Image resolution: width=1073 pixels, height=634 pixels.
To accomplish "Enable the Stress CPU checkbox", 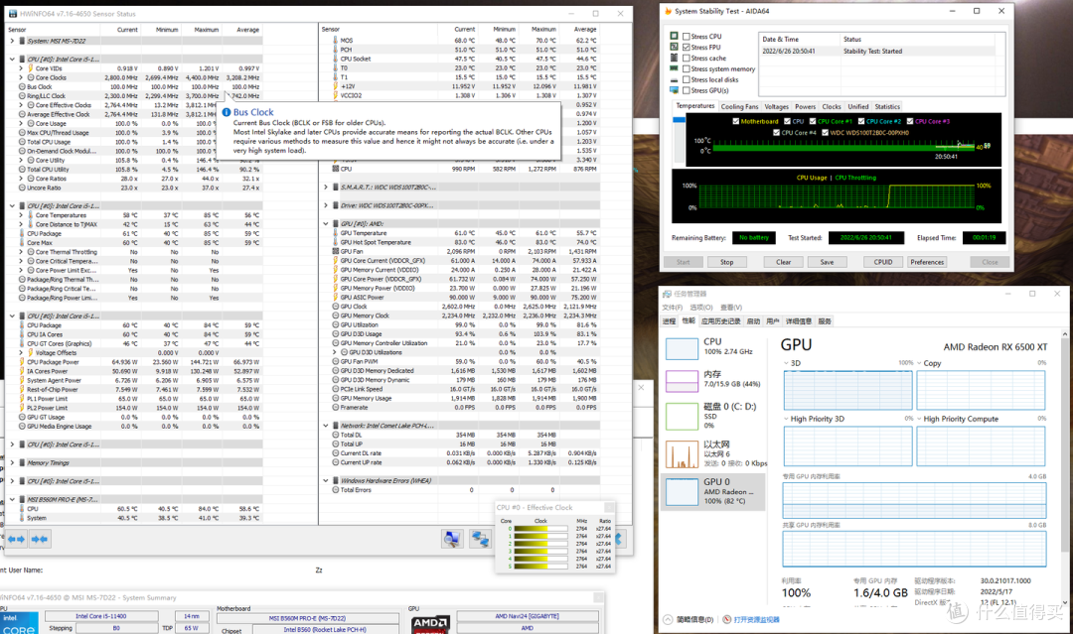I will [686, 36].
